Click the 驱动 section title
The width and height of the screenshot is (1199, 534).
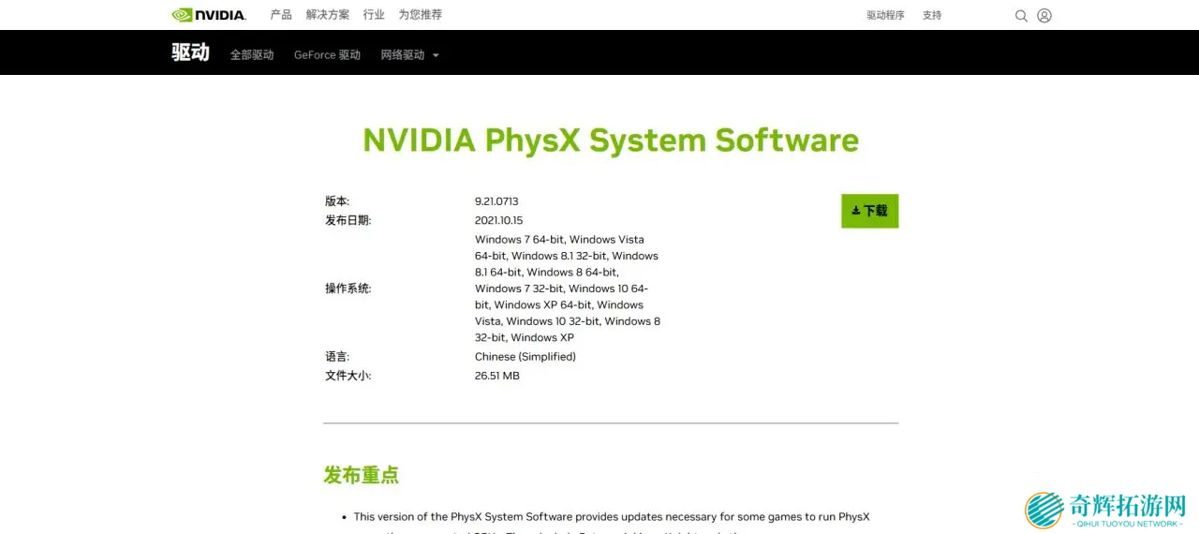pyautogui.click(x=190, y=52)
